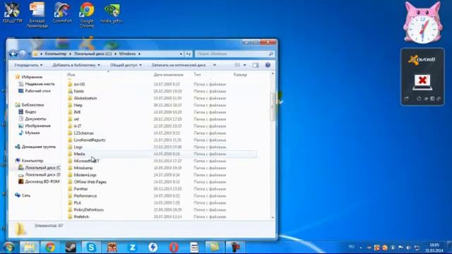
Task: Click the Explorer folder taskbar button
Action: pyautogui.click(x=30, y=248)
